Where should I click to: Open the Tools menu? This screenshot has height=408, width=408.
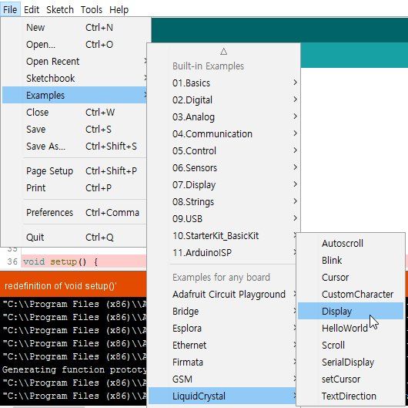(92, 10)
